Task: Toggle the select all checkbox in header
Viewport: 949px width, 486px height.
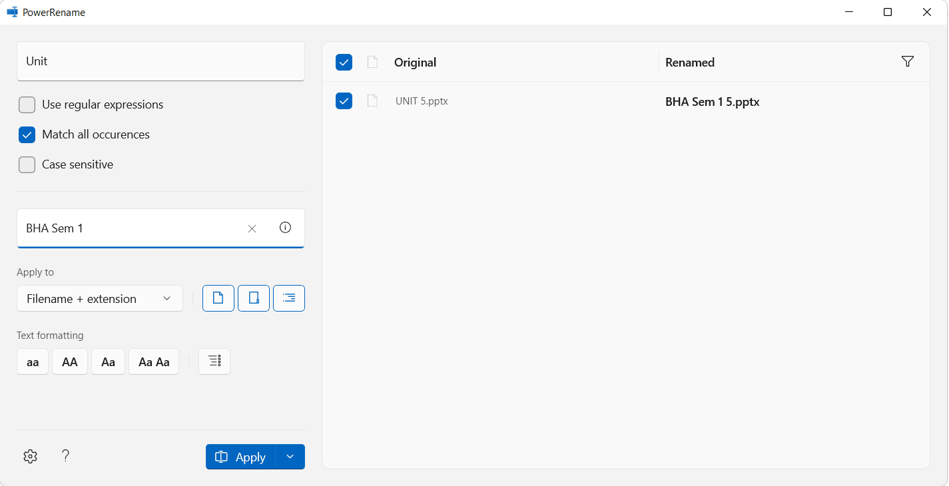Action: tap(344, 63)
